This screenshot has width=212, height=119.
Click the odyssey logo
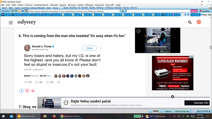27,22
